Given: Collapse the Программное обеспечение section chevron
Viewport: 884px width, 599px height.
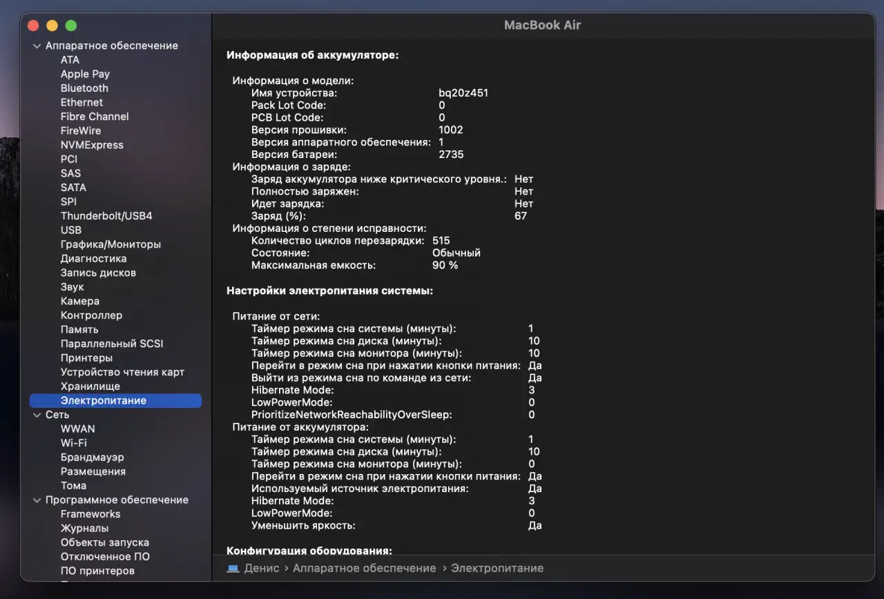Looking at the screenshot, I should click(37, 500).
